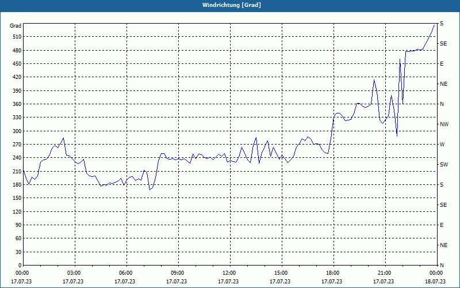Click the 390 value on the left axis
This screenshot has height=288, width=460.
[17, 90]
